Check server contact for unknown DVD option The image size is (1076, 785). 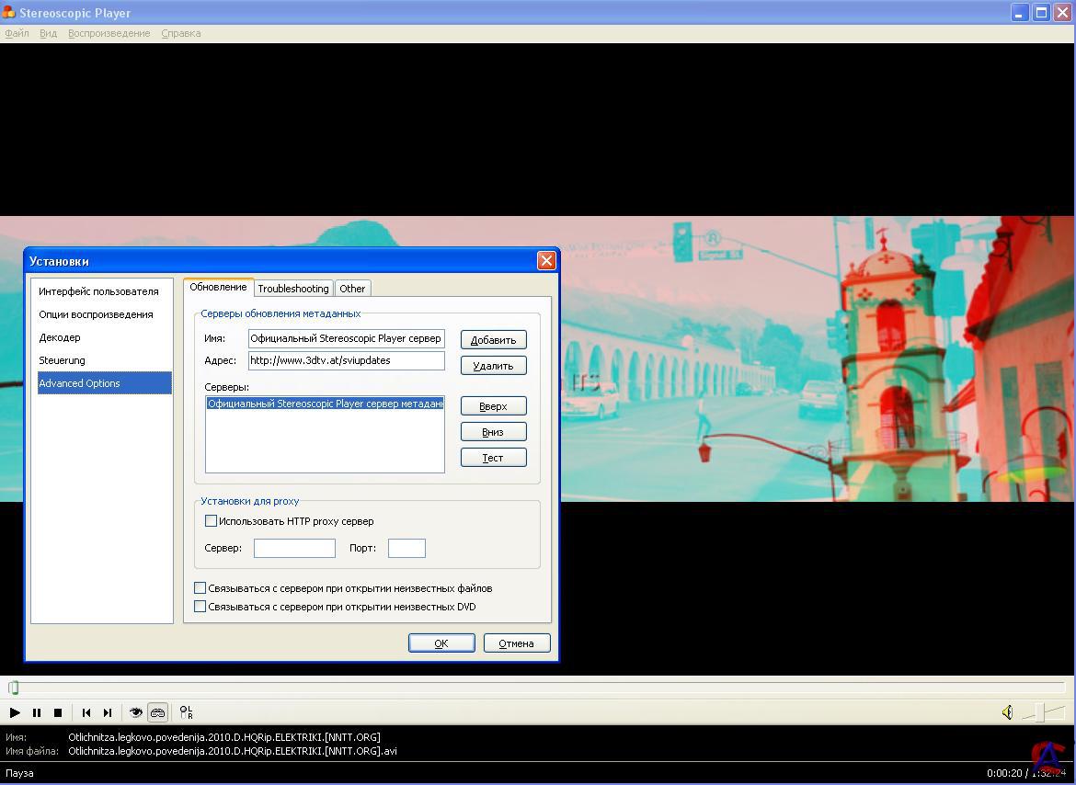pos(200,607)
